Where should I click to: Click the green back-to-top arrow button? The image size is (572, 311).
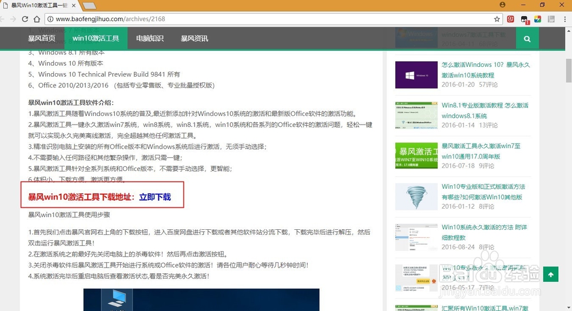[x=551, y=274]
